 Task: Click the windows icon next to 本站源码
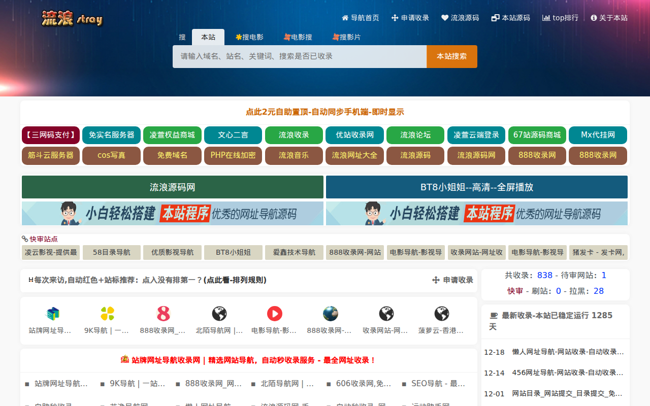[494, 17]
